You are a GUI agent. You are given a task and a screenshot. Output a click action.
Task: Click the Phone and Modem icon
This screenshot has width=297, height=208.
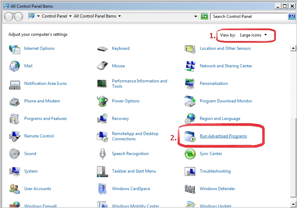pos(14,102)
